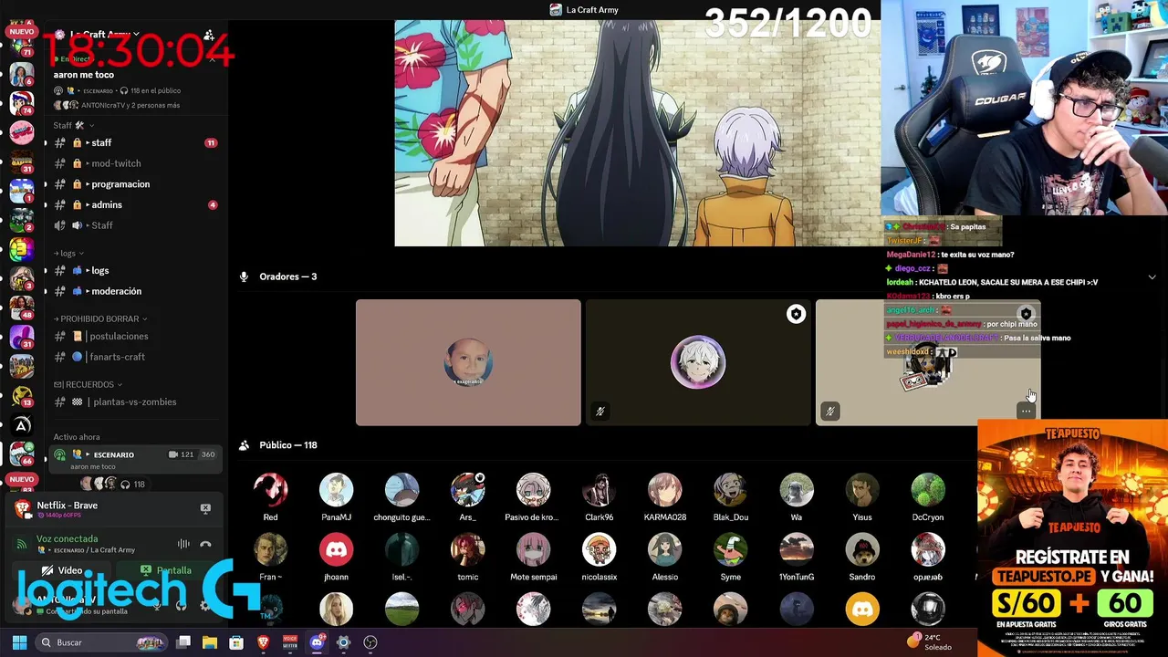The height and width of the screenshot is (657, 1168).
Task: Open the postulaciones channel
Action: pos(134,337)
